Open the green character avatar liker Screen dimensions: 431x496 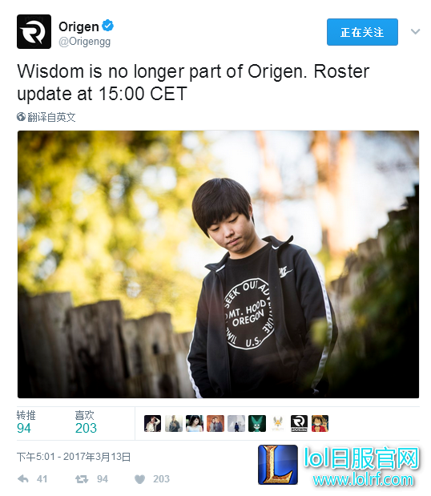(x=257, y=424)
